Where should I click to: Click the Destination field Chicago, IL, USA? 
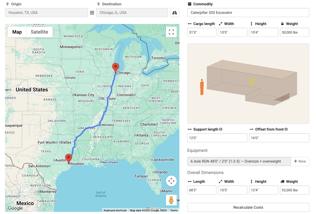click(x=132, y=13)
